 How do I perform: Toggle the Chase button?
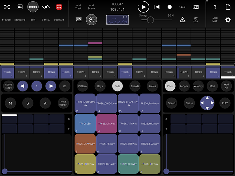point(189,103)
